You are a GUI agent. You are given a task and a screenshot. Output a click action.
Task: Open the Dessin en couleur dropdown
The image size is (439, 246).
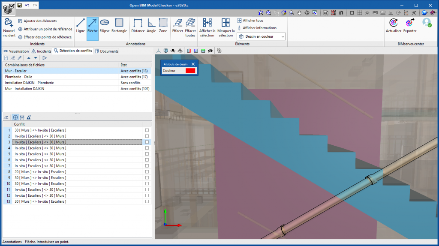coord(262,37)
